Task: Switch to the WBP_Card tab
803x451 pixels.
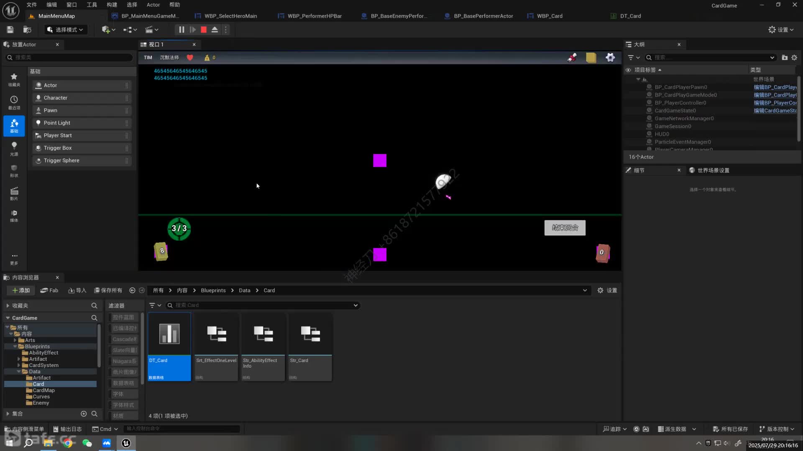Action: [549, 16]
